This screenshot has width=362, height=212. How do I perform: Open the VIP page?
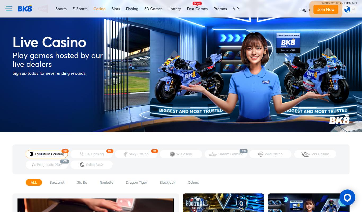click(236, 9)
